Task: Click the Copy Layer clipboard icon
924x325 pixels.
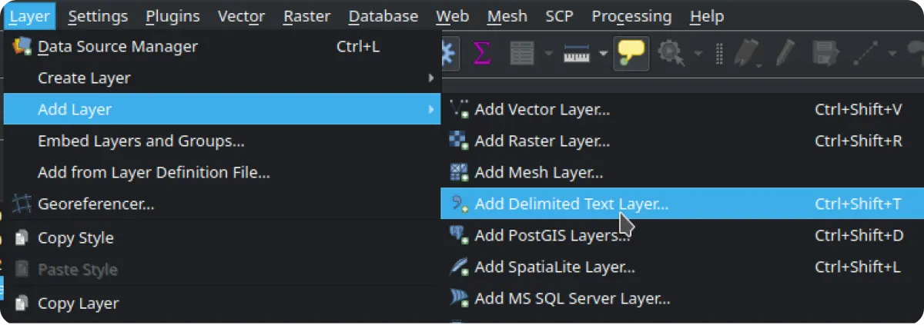Action: [22, 303]
